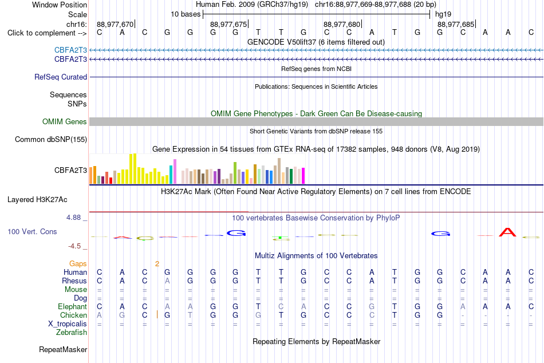Click the Common dbSNP(155) track label
The width and height of the screenshot is (544, 363).
coord(50,140)
